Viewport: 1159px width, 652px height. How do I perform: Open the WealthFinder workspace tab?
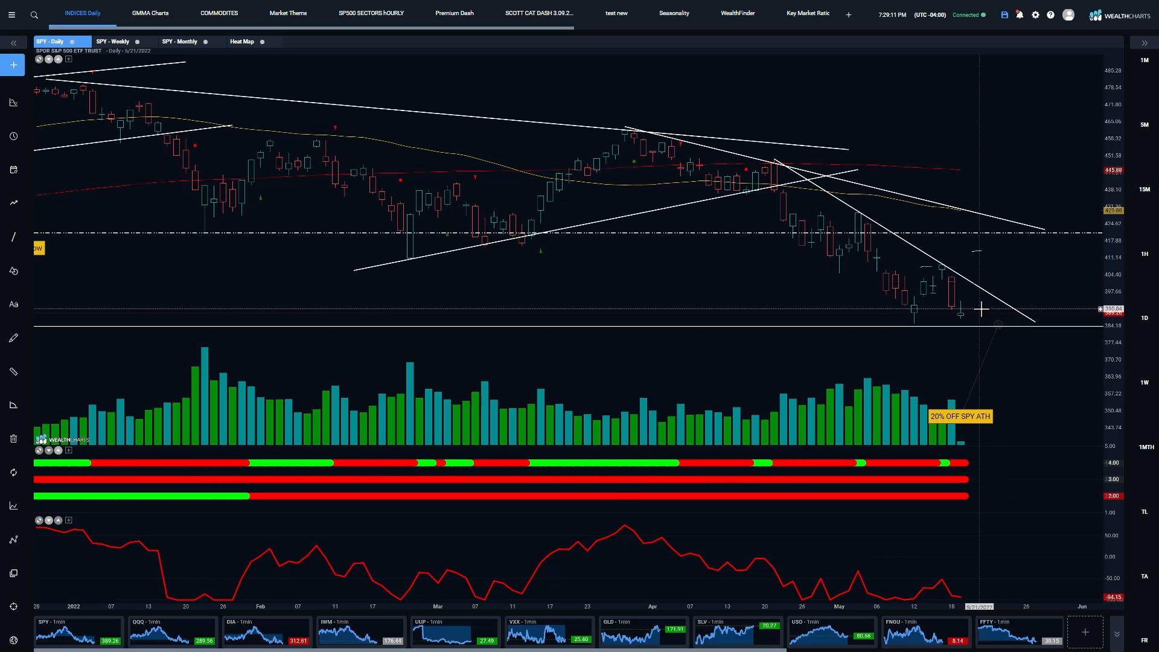(738, 13)
